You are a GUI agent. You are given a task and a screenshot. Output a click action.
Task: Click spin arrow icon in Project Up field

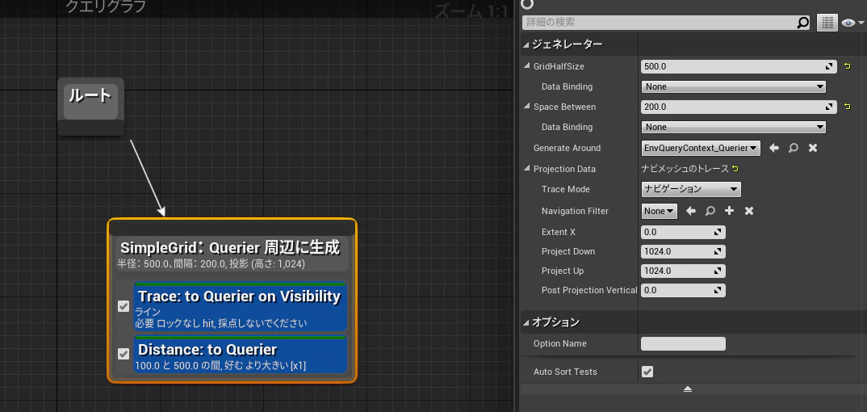(718, 271)
